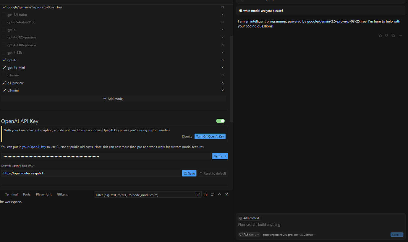This screenshot has width=408, height=242.
Task: Enable the gpt-4-32k model checkbox
Action: coord(4,53)
